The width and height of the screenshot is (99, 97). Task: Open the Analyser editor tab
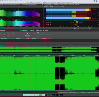point(39,30)
